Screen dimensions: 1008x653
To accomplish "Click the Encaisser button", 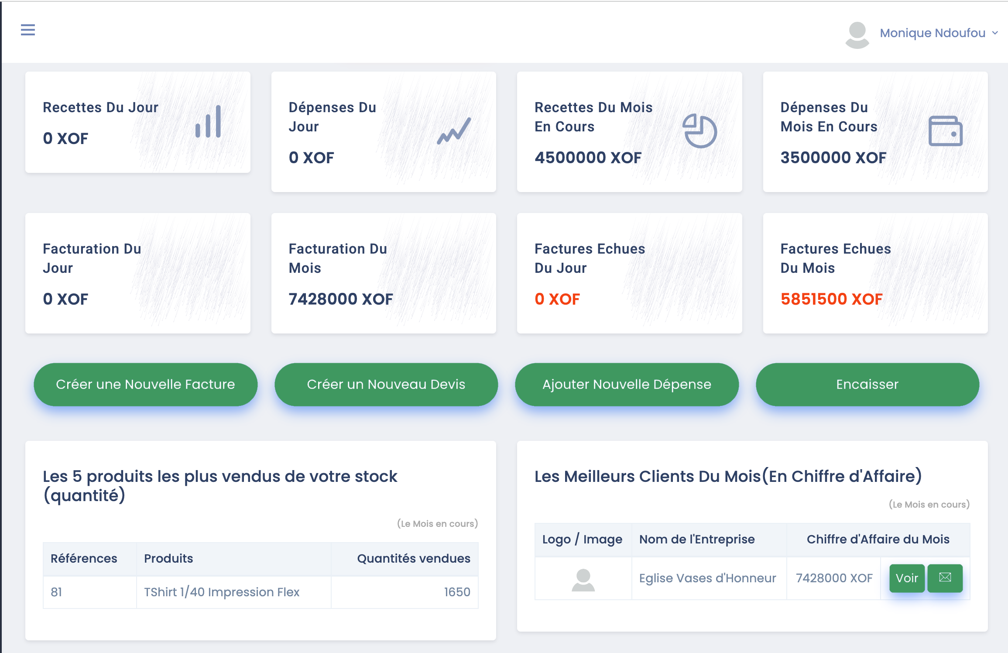I will tap(867, 385).
